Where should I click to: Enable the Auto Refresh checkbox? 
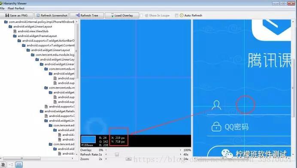(176, 15)
